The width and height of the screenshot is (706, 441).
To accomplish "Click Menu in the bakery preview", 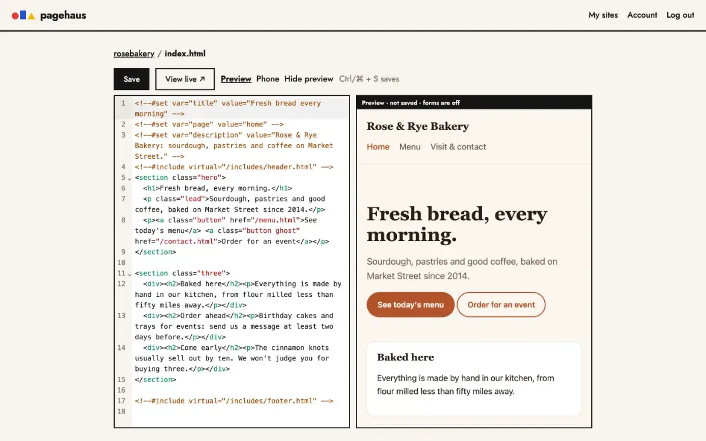I will pos(410,147).
